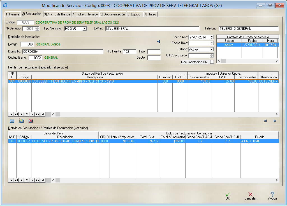Image resolution: width=287 pixels, height=206 pixels.
Task: Click Nro Puerta field 152
Action: (x=129, y=52)
